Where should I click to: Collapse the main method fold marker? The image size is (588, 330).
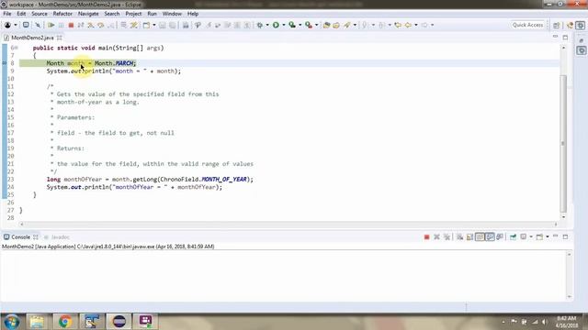click(17, 48)
